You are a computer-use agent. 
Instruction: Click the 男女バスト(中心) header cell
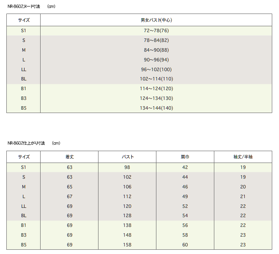(156, 20)
